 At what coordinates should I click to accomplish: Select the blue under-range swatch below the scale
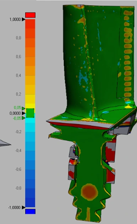point(30,212)
